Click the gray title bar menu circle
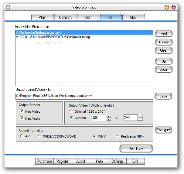 (x=8, y=7)
